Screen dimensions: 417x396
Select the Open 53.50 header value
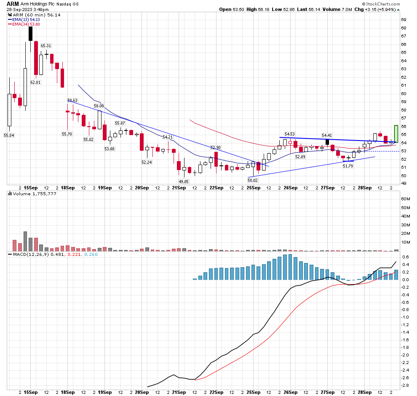pos(232,10)
